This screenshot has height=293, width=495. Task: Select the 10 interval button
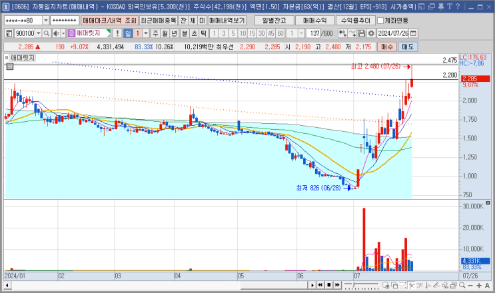click(243, 33)
